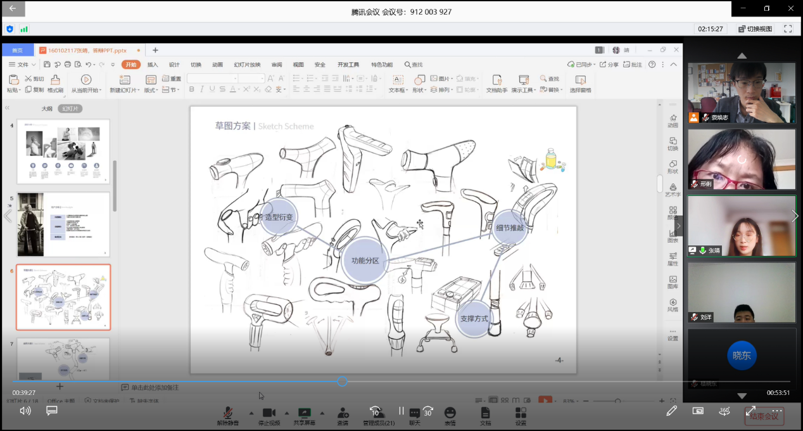Click the 分享 share button
The image size is (803, 431).
609,65
